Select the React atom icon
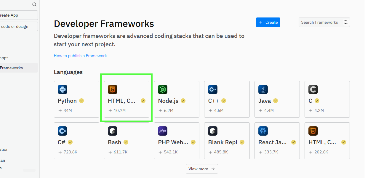The width and height of the screenshot is (365, 178). point(263,131)
